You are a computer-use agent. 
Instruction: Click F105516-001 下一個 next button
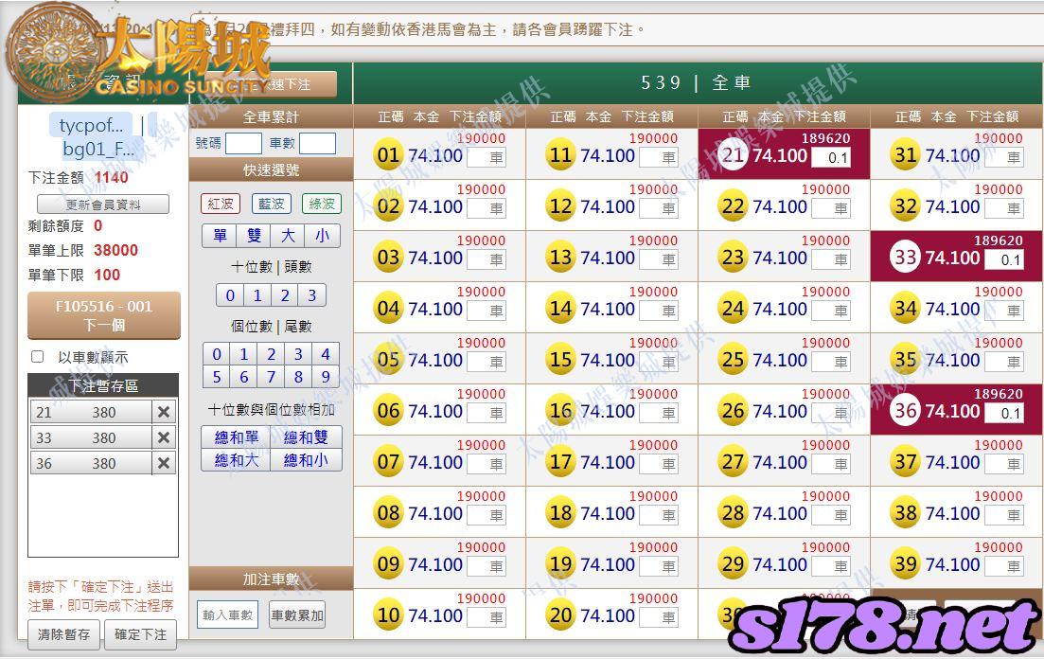click(x=104, y=315)
